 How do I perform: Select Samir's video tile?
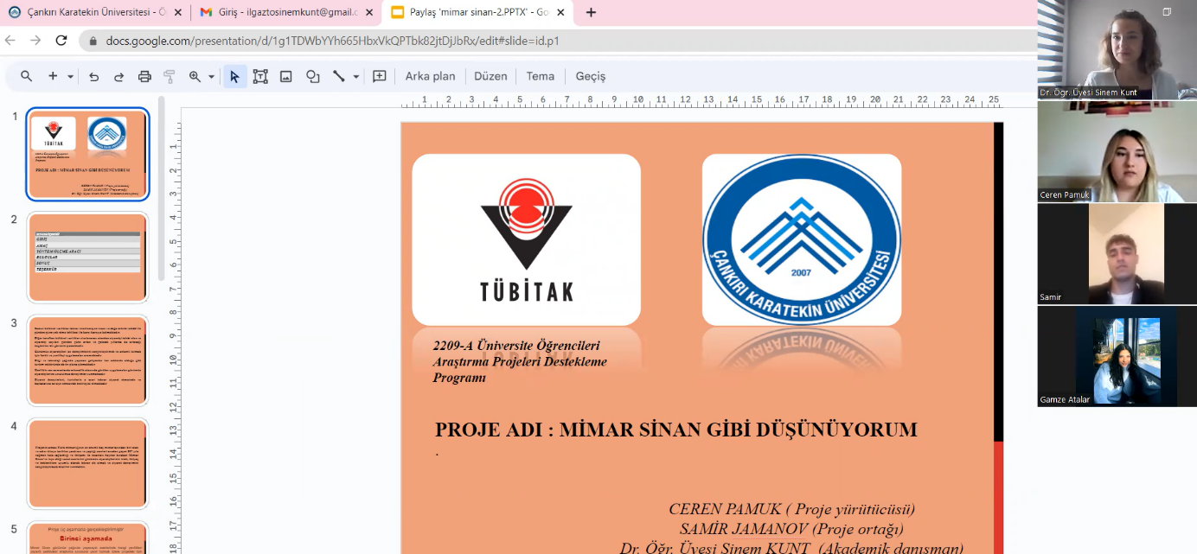(1117, 254)
